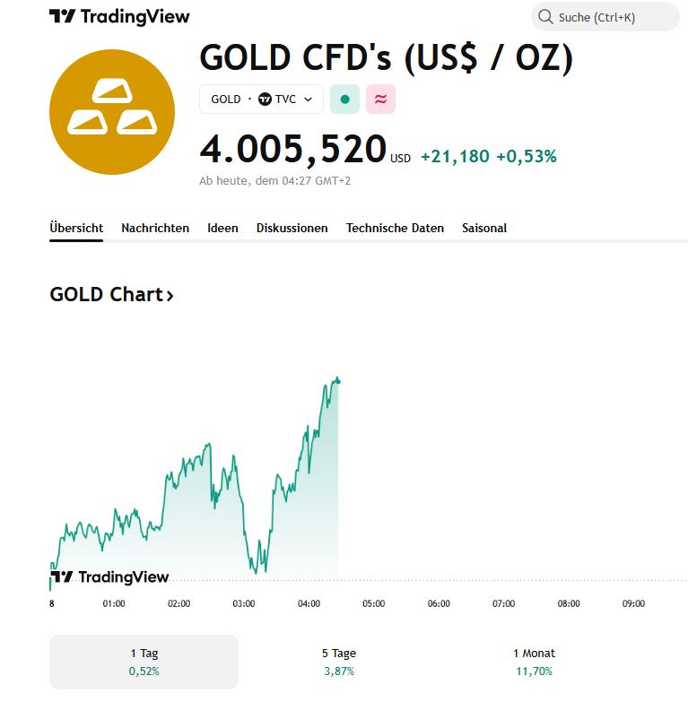Click the TradingView watermark on chart

tap(109, 577)
